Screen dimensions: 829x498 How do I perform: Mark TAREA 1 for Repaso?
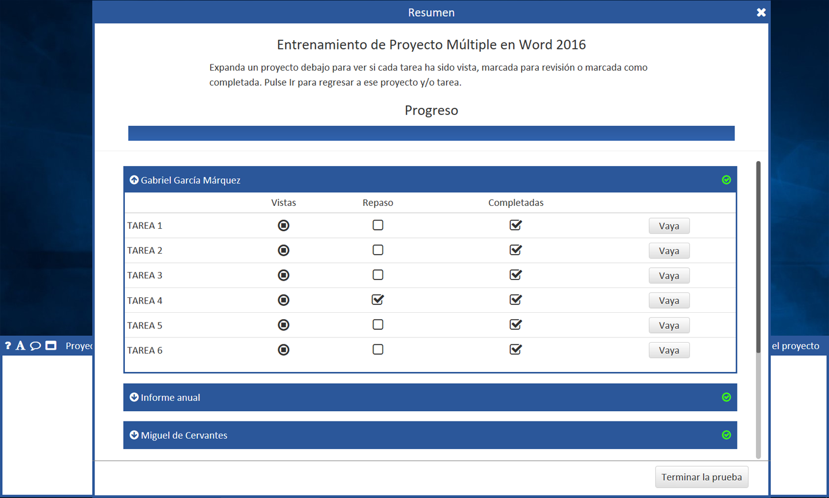pos(378,225)
